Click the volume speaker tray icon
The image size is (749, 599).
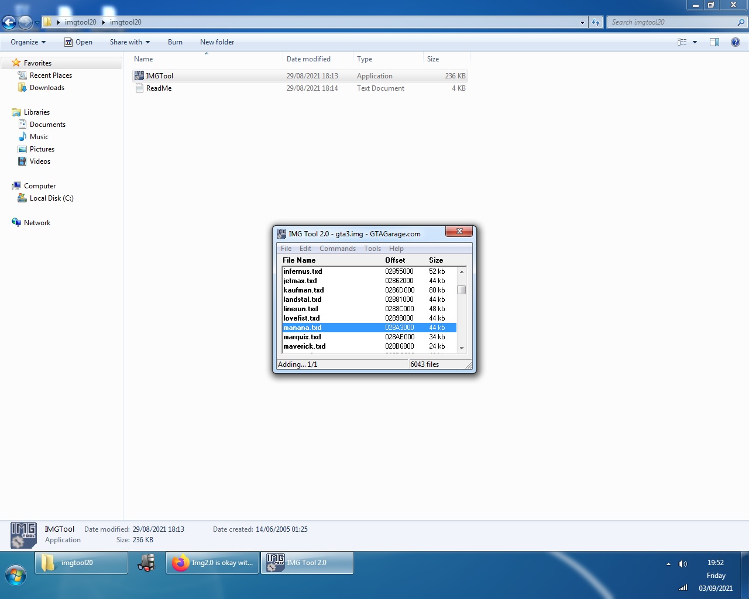[682, 564]
